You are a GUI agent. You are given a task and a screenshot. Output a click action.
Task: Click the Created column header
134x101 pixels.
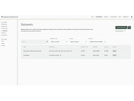(x=95, y=47)
